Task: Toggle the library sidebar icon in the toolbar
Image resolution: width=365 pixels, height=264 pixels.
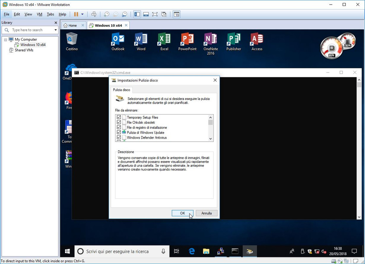Action: coord(137,14)
